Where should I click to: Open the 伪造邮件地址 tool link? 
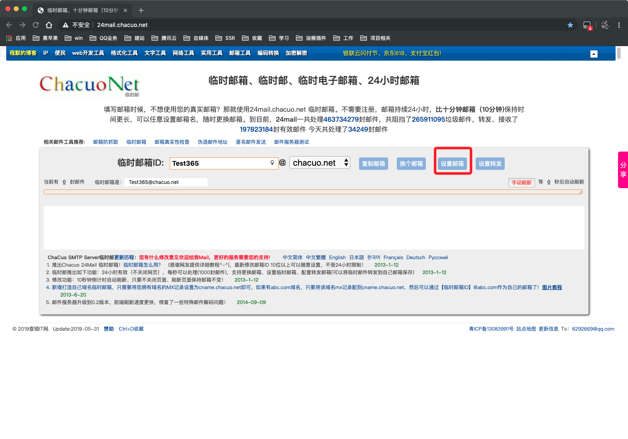tap(213, 142)
